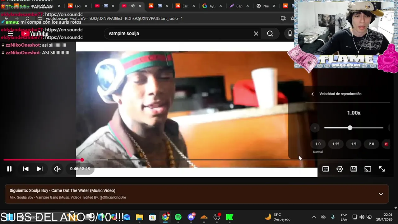
Task: Reload the current browser page
Action: [x=27, y=18]
